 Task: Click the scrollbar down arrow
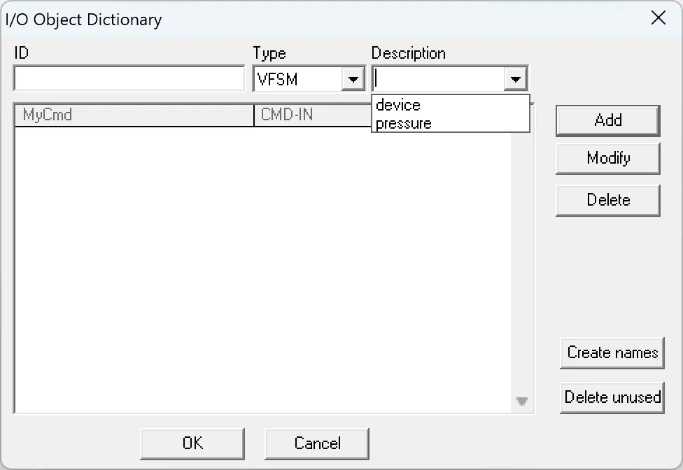521,401
